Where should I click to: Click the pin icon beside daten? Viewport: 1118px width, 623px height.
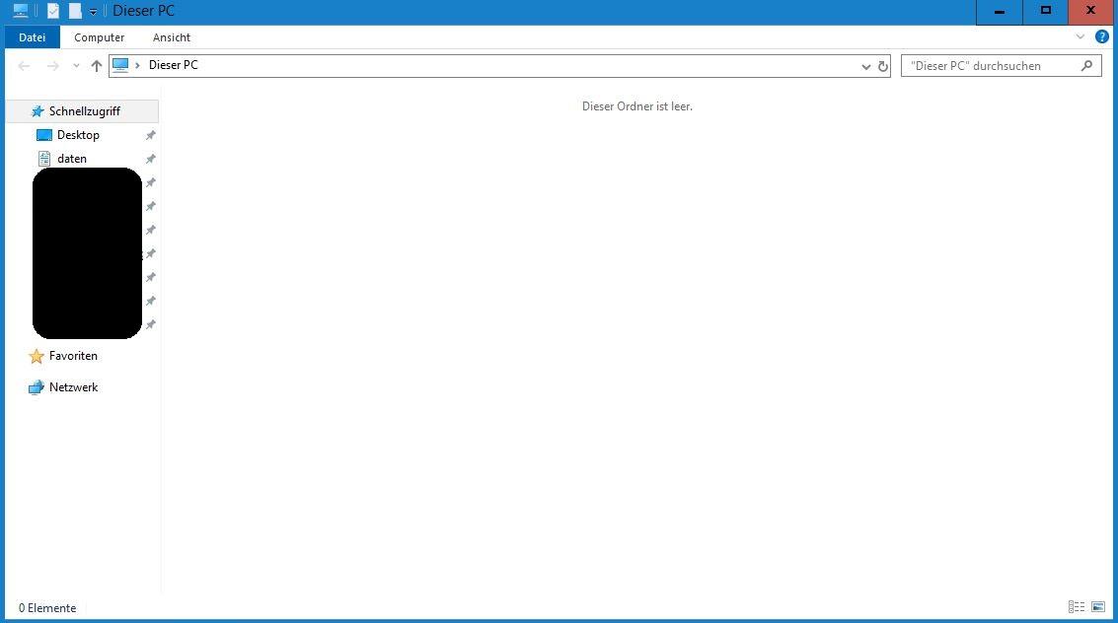point(150,159)
